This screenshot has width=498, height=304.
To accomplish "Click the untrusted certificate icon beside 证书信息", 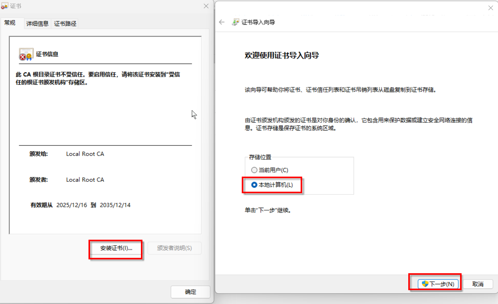I will click(x=26, y=54).
